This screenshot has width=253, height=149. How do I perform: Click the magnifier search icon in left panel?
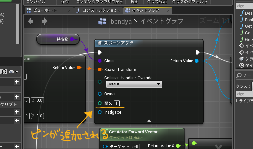pos(3,72)
